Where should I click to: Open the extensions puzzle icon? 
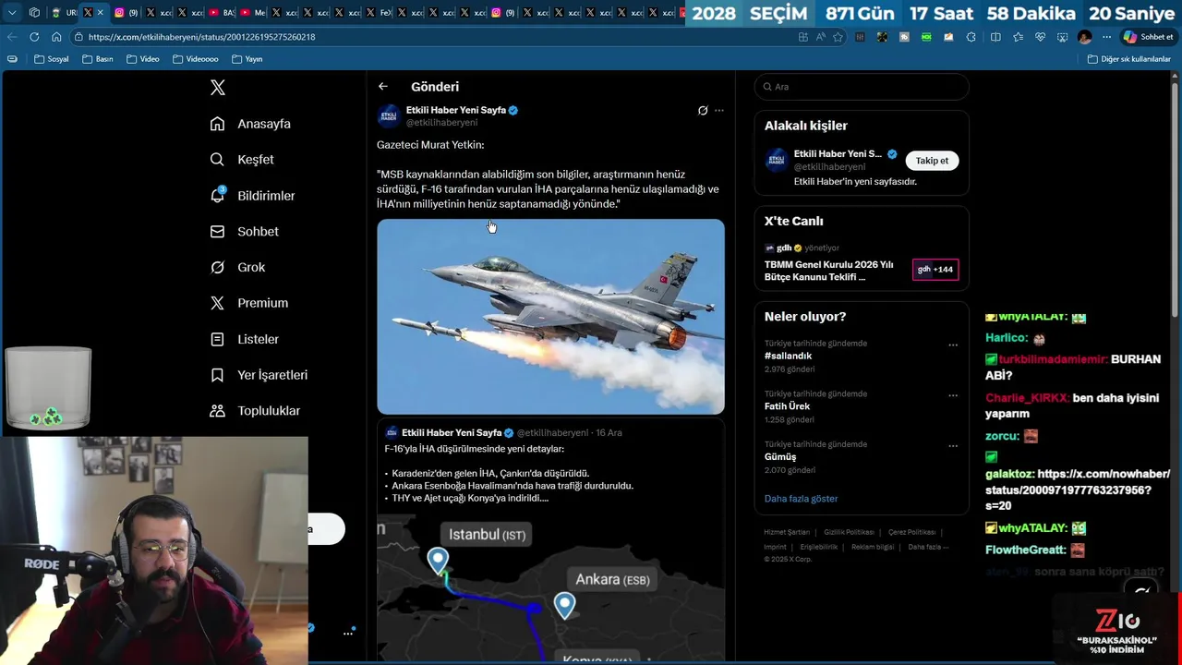click(971, 37)
